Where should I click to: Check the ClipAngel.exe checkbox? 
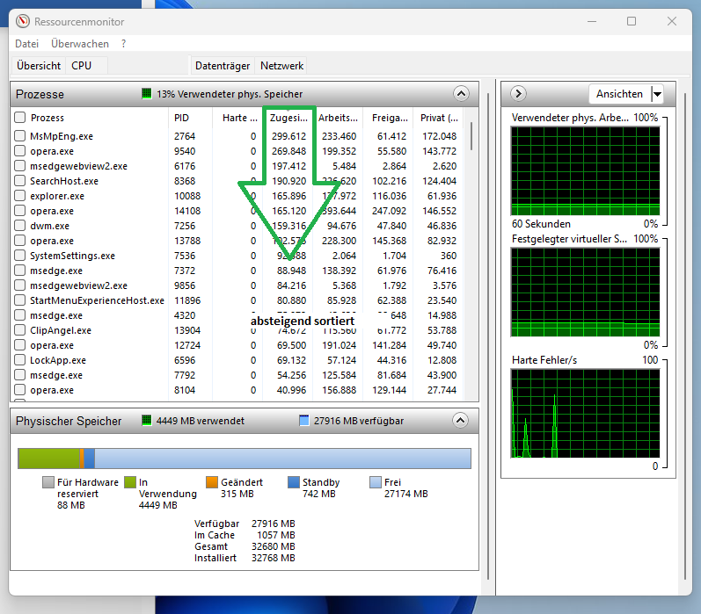coord(19,330)
